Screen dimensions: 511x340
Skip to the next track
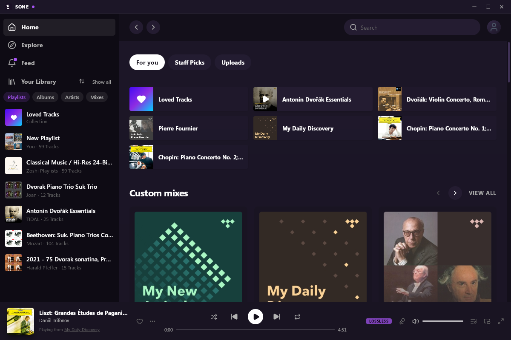pyautogui.click(x=277, y=317)
